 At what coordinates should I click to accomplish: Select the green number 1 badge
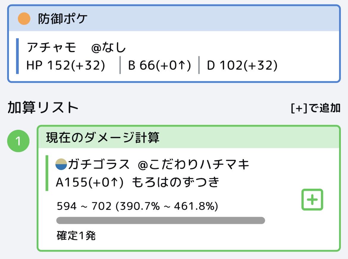pyautogui.click(x=18, y=141)
